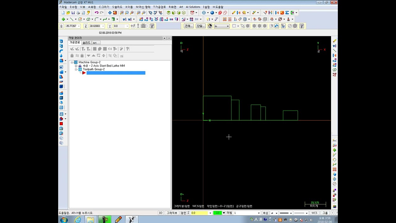The image size is (396, 223).
Task: Click the green color 10 swatch
Action: pyautogui.click(x=217, y=213)
